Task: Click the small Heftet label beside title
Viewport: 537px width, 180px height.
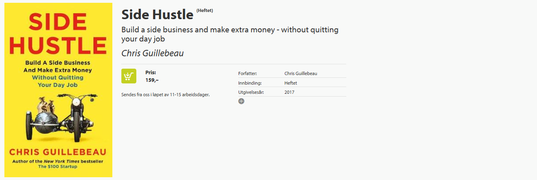Action: (205, 10)
